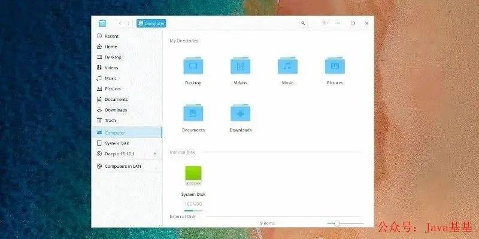Open System Disk from the sidebar
The image size is (479, 239).
127,143
